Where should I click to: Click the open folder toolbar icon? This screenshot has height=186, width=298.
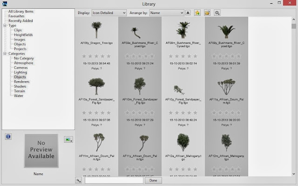(207, 13)
